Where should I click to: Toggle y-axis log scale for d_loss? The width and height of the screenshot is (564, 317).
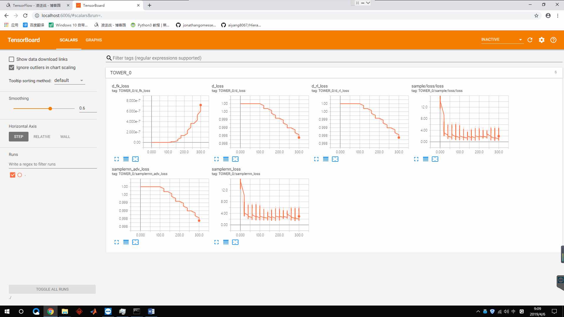(226, 159)
